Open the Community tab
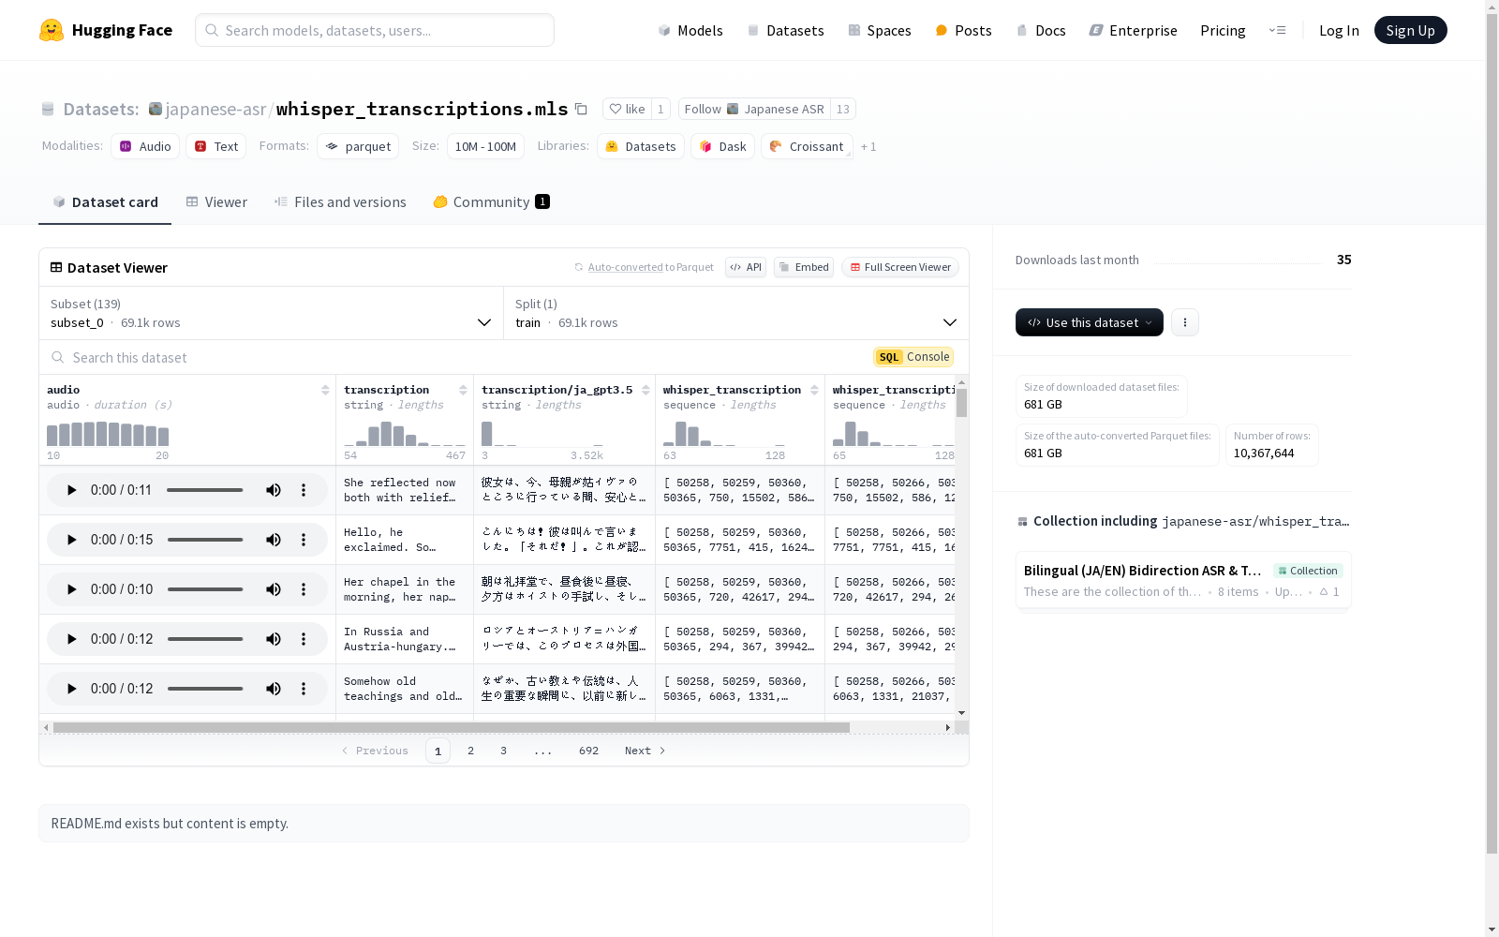Viewport: 1499px width, 937px height. click(492, 202)
